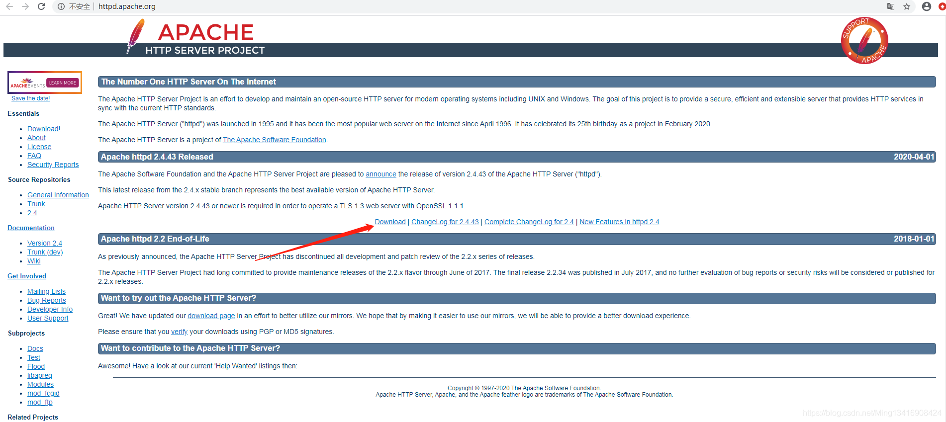Click the announce link for 2.4.43
Screen dimensions: 946x422
coord(381,174)
